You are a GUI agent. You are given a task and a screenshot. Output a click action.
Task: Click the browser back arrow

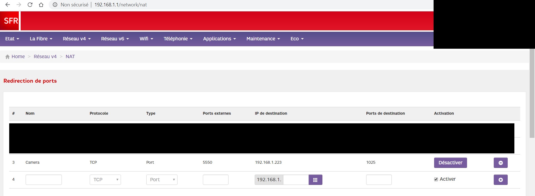[x=8, y=5]
